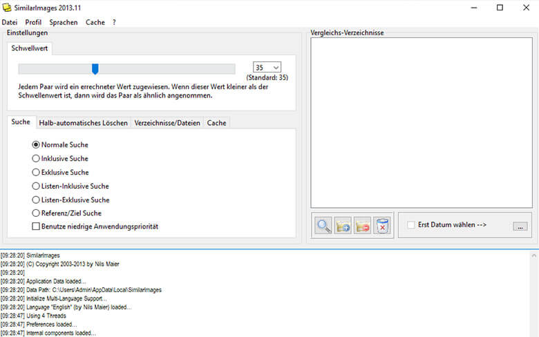Enable Benutze niedrige Anwendungspriorität checkbox
Viewport: 539px width, 337px height.
pos(36,227)
